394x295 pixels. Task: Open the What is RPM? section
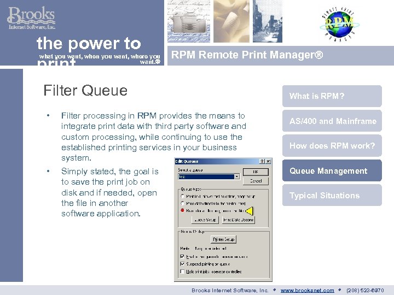[x=332, y=96]
